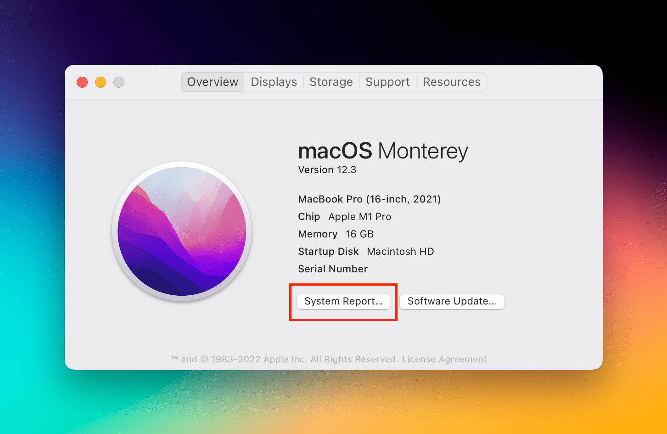Click the Version 12.3 text
The width and height of the screenshot is (667, 434).
pos(327,170)
